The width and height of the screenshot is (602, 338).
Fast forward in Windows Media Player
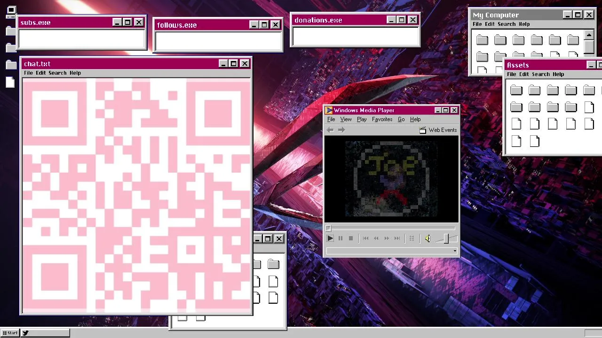(x=387, y=238)
